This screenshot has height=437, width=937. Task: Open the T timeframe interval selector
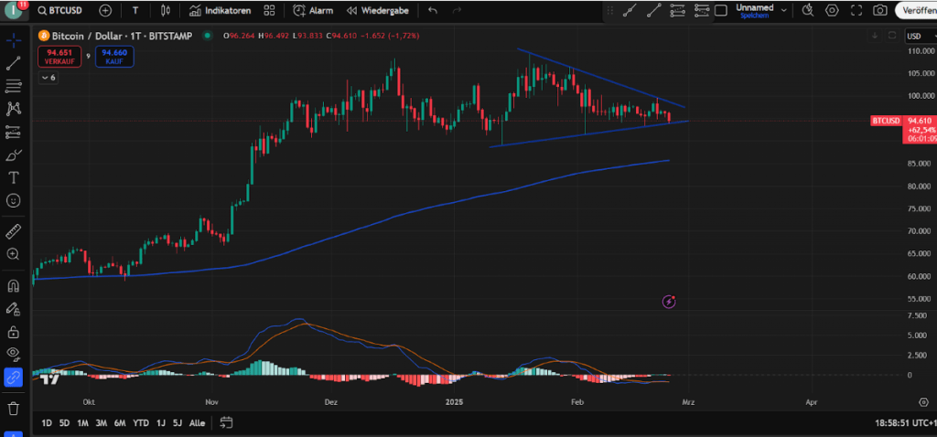[135, 10]
